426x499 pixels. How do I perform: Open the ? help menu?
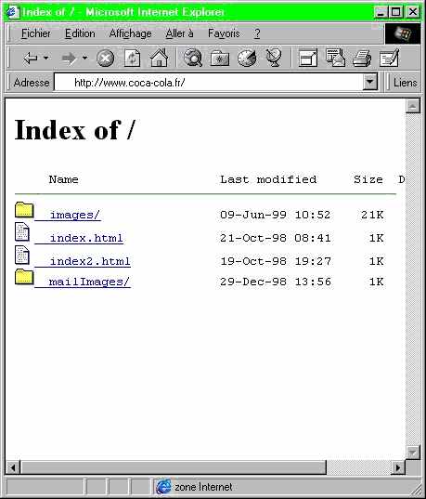click(257, 33)
